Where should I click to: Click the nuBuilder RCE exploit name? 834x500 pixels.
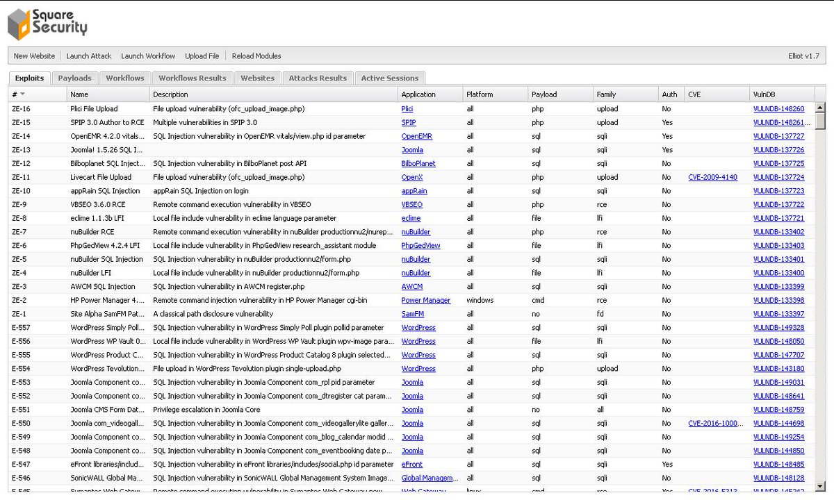(92, 232)
